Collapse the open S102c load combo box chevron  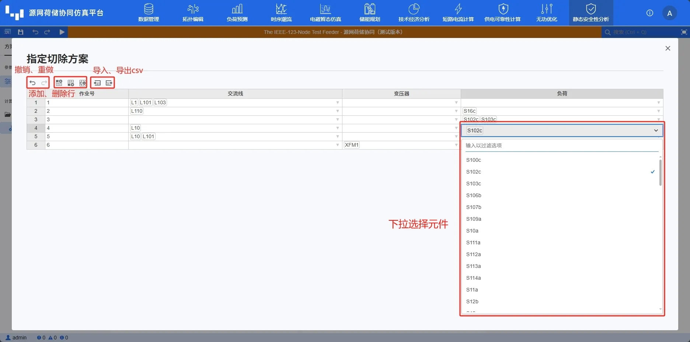click(x=656, y=130)
